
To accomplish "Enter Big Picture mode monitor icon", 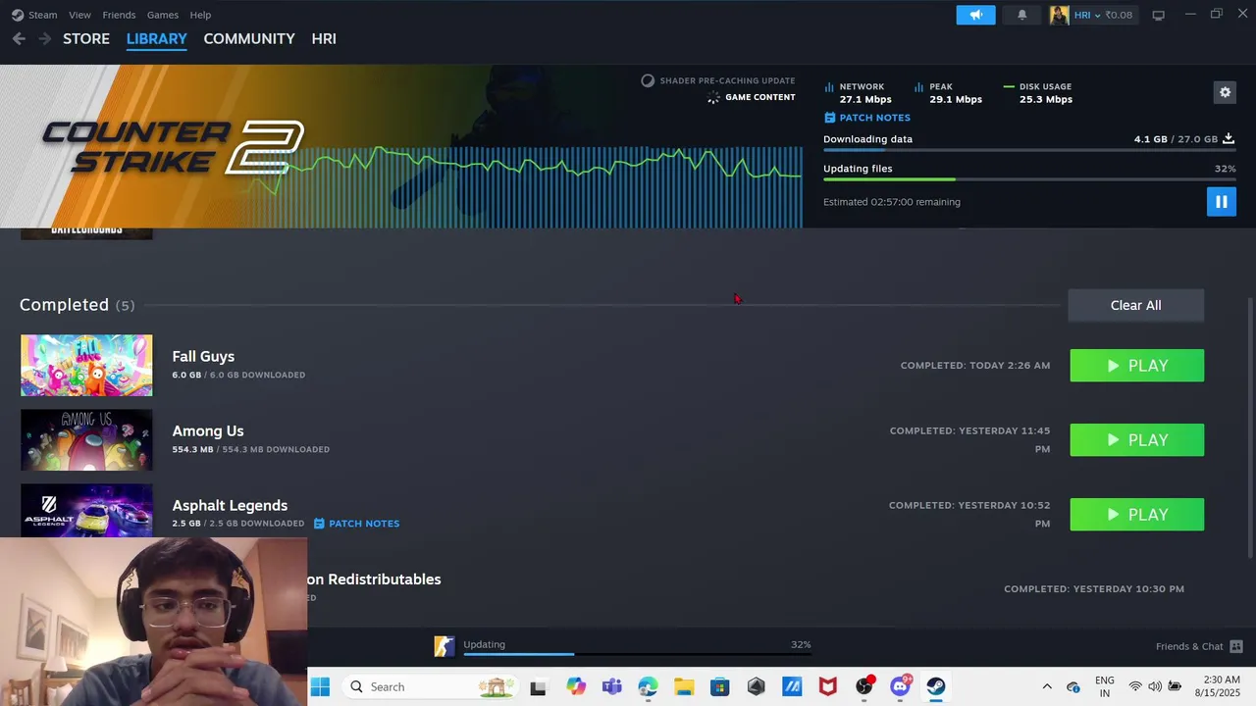I will (x=1158, y=15).
